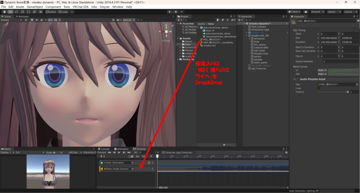This screenshot has width=360, height=193.
Task: Jump to the Timeline start frame
Action: click(109, 153)
